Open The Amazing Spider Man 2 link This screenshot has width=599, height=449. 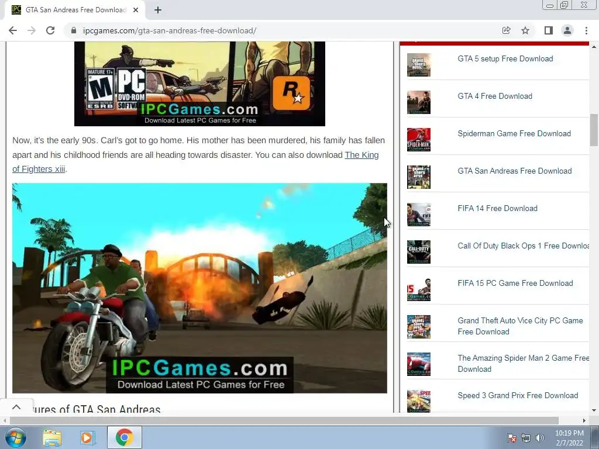point(524,364)
